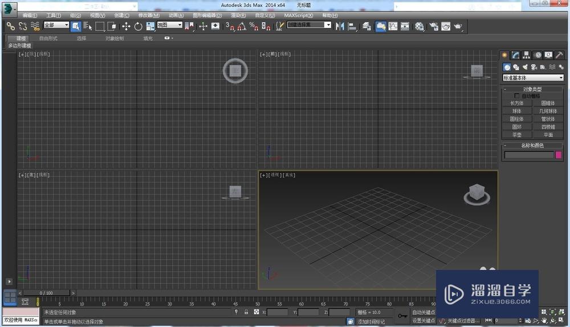The width and height of the screenshot is (570, 327).
Task: Collapse the 对象类型 rollout
Action: point(532,89)
